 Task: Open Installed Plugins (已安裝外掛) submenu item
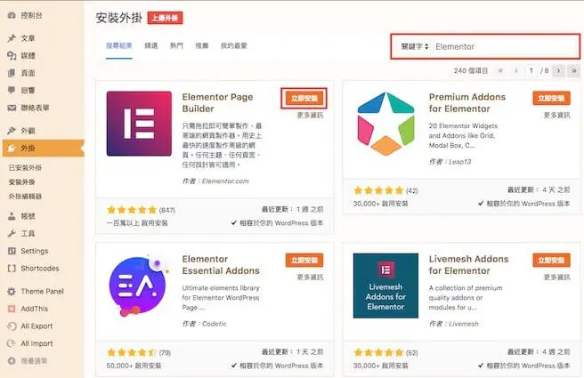pyautogui.click(x=25, y=168)
